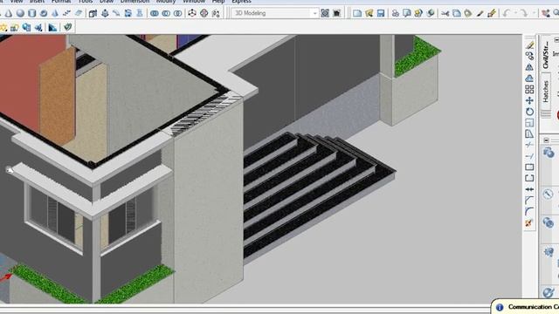Image resolution: width=559 pixels, height=314 pixels.
Task: Select the Erase tool in Modify toolbar
Action: (530, 44)
